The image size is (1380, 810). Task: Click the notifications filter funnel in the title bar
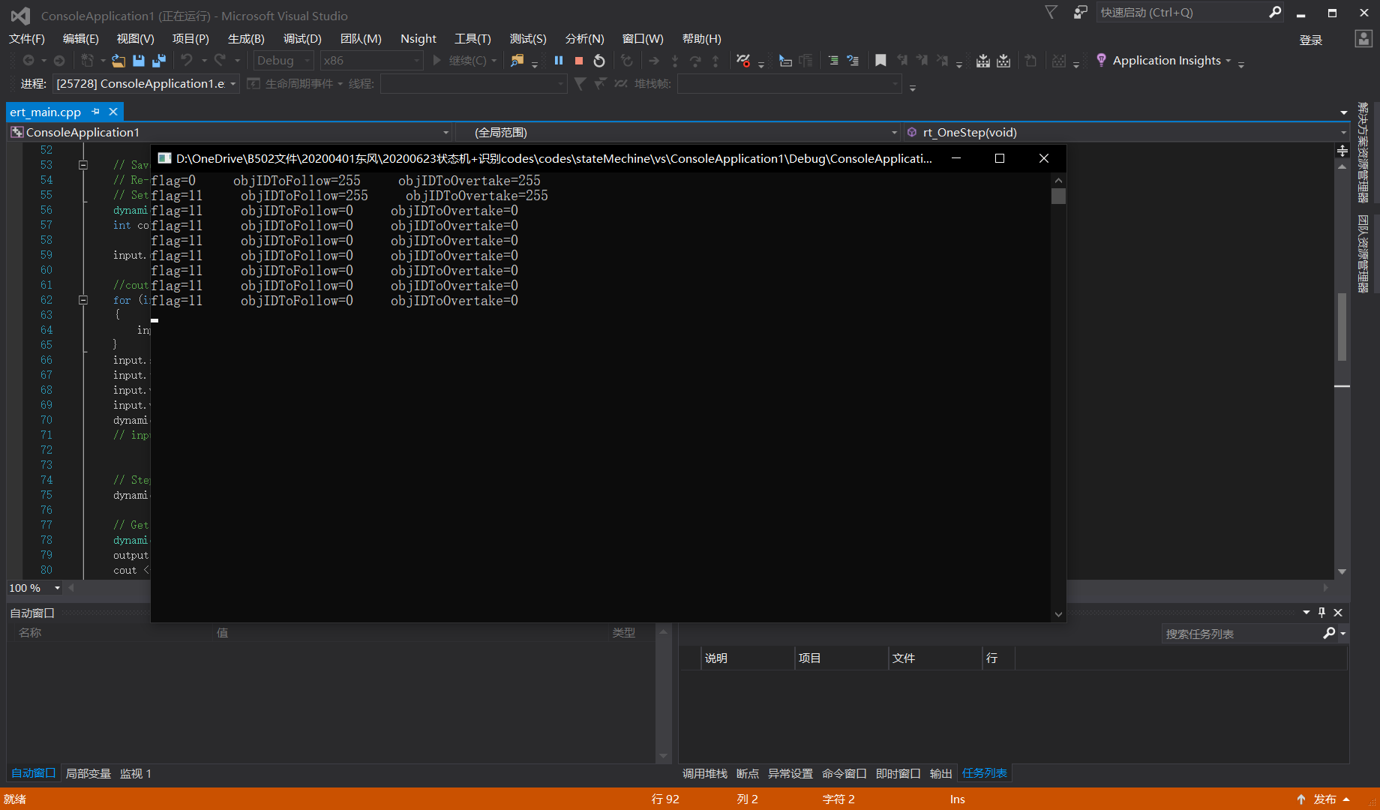tap(1051, 12)
